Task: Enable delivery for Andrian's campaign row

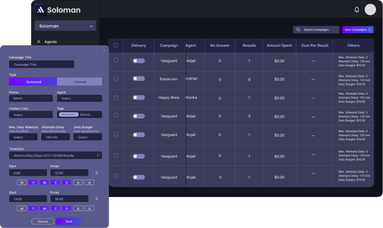Action: pyautogui.click(x=139, y=79)
